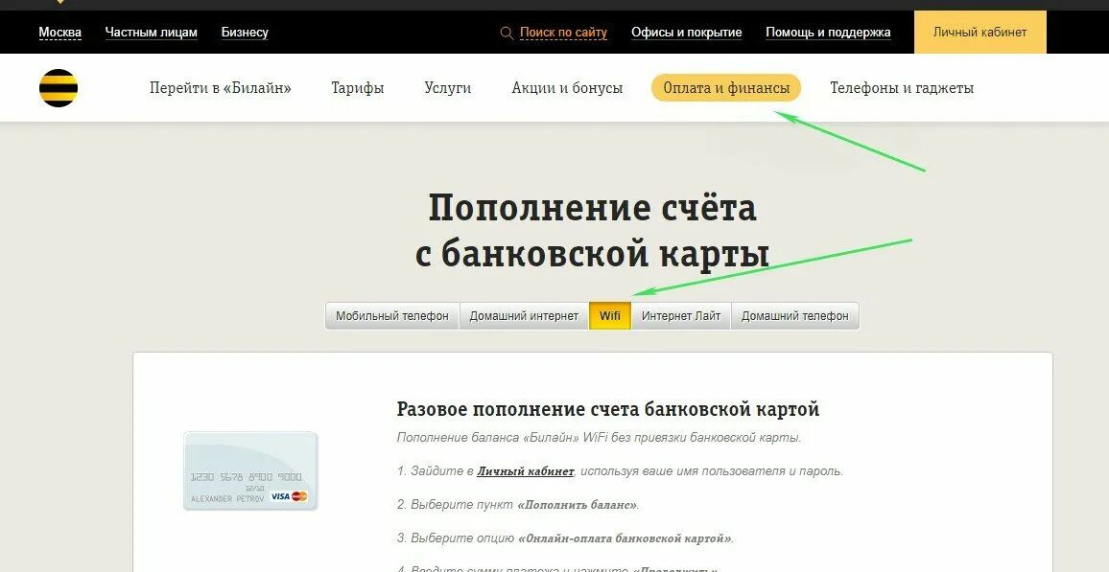
Task: Click the Beeline striped logo
Action: click(x=58, y=88)
